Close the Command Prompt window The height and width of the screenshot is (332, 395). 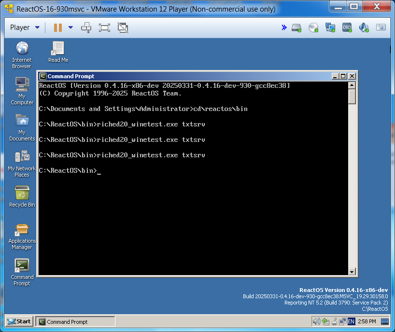(352, 76)
